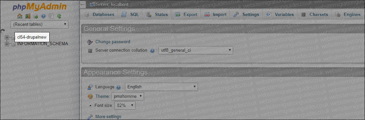Click the green Reload navigation frame icon

(x=59, y=16)
